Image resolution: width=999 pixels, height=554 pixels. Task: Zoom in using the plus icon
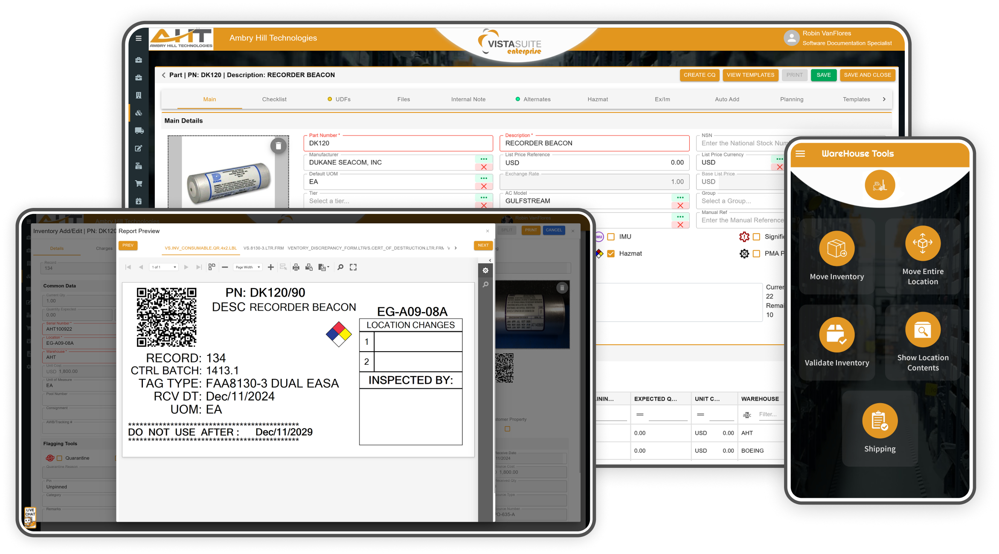point(270,267)
